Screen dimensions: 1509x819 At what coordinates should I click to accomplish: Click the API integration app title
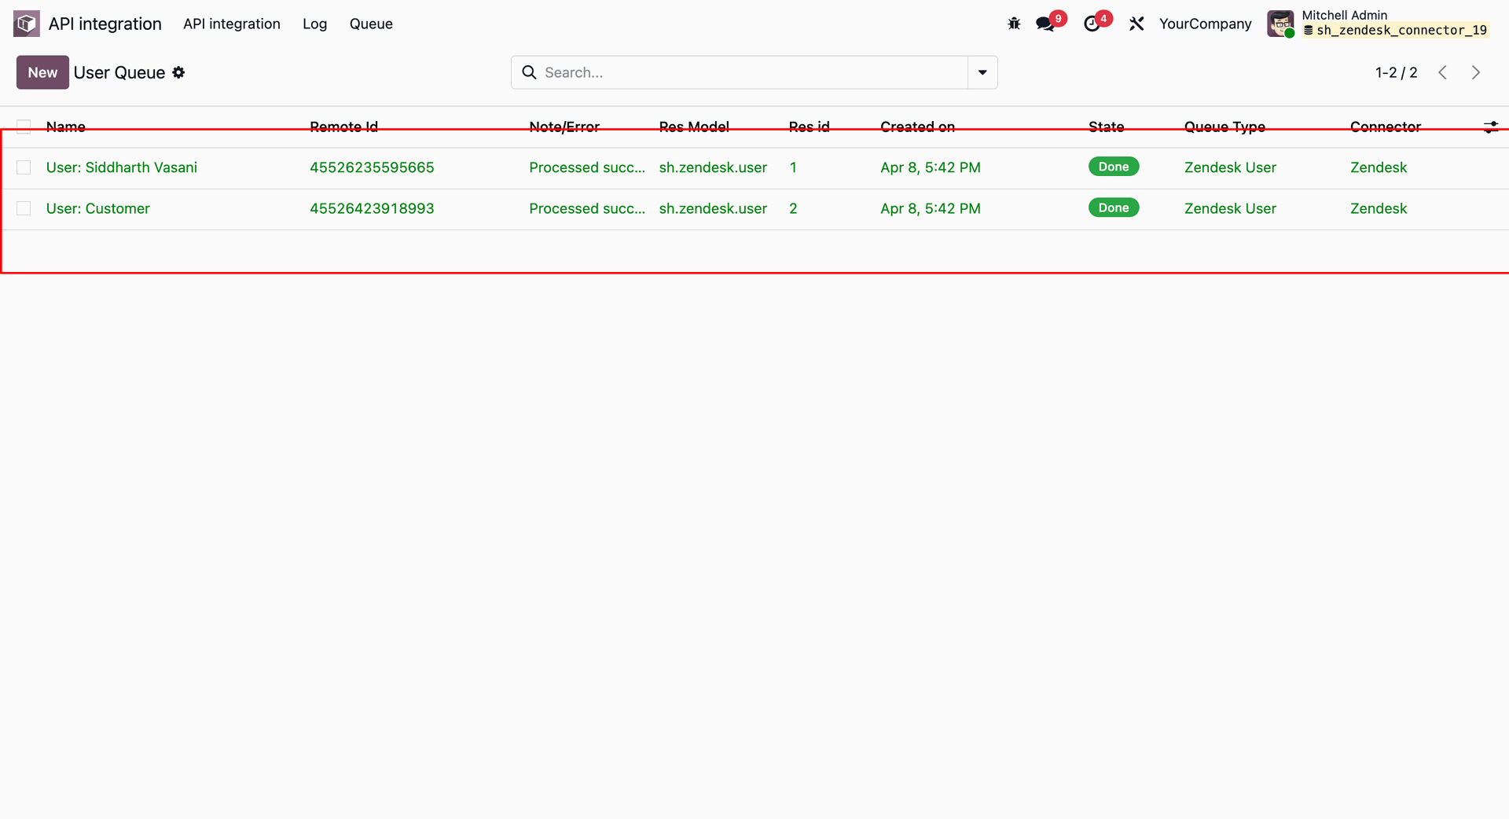105,24
